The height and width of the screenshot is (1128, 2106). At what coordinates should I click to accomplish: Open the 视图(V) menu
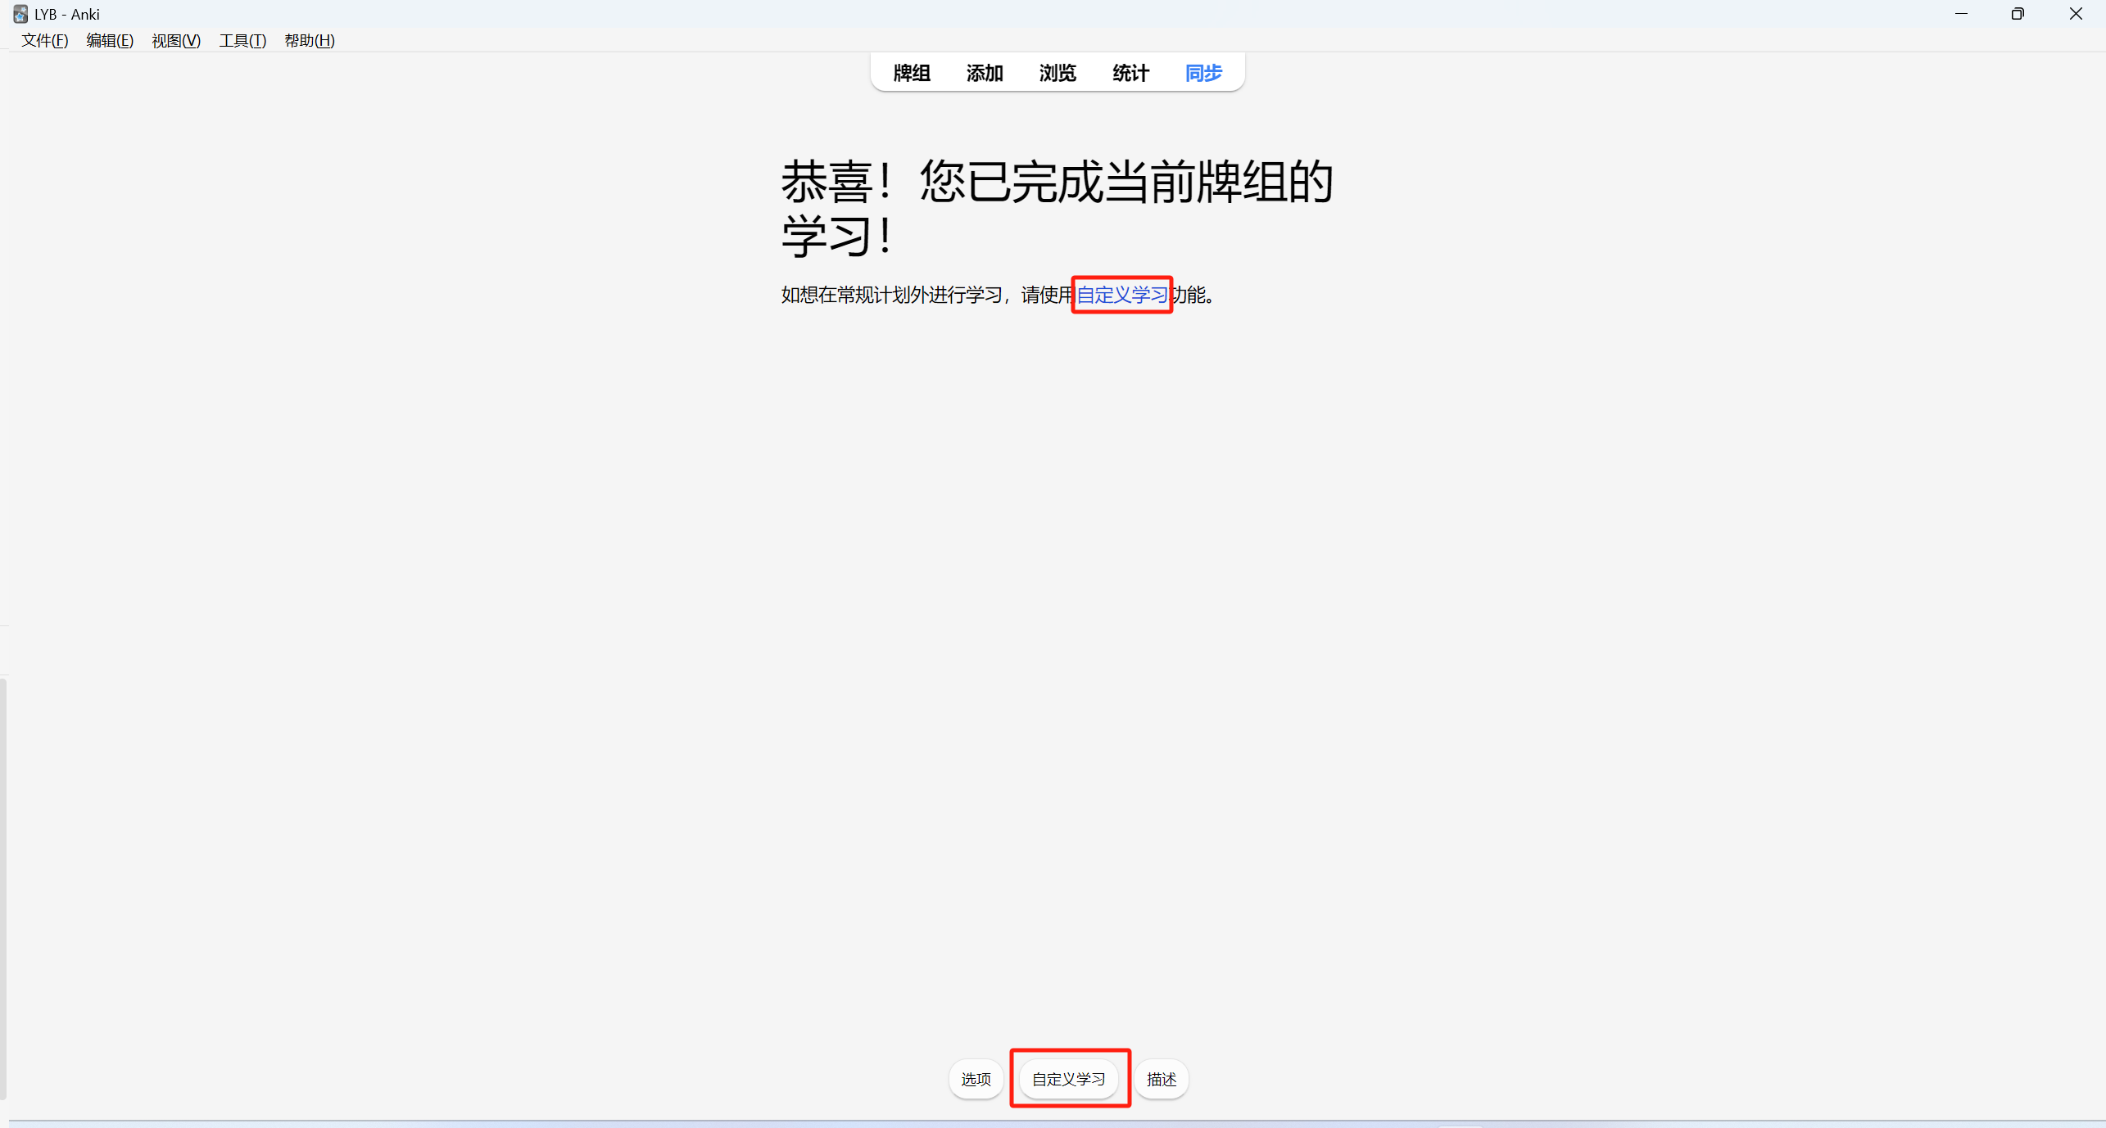pos(176,40)
